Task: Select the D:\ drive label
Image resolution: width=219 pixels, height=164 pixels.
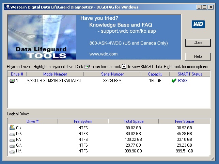Action: tap(19, 134)
